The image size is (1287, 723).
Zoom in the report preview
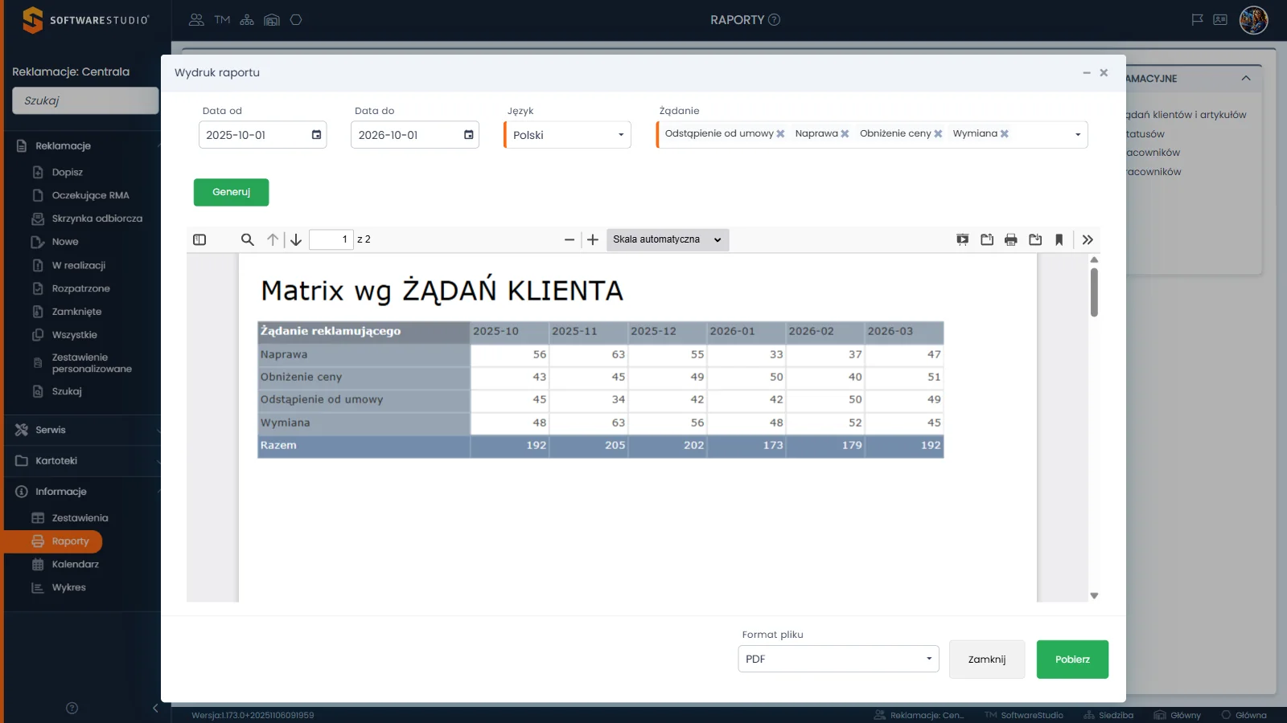(x=593, y=239)
